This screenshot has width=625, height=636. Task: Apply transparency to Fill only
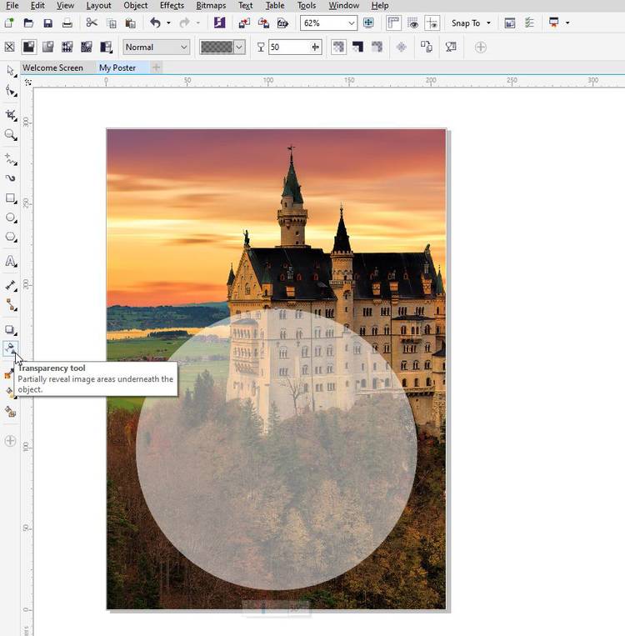[357, 47]
